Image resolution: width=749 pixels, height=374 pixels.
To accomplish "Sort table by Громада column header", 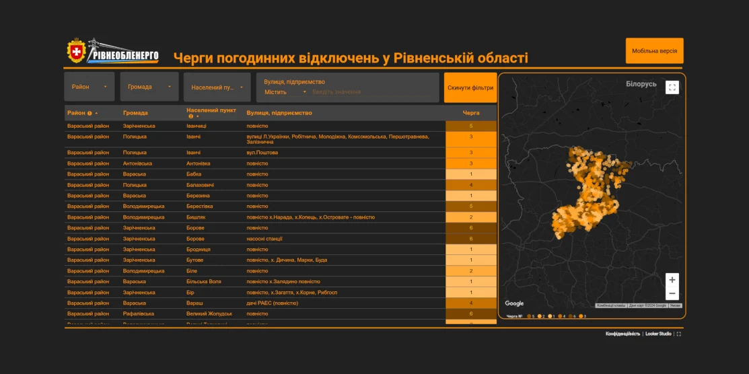I will click(135, 113).
